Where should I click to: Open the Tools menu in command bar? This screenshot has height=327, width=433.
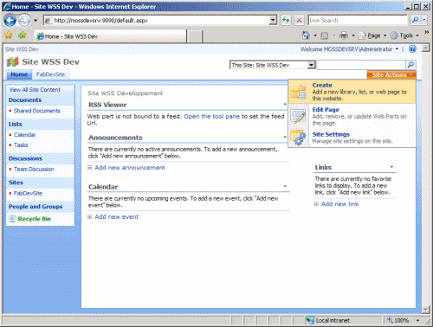tap(404, 35)
